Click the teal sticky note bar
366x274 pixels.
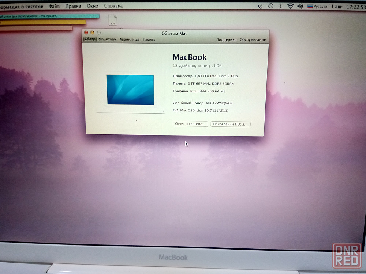49,16
